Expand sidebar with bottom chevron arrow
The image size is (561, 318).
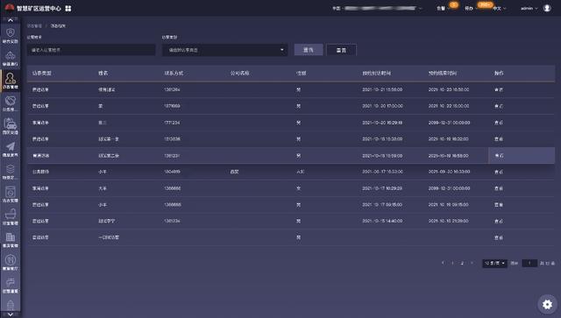point(11,314)
